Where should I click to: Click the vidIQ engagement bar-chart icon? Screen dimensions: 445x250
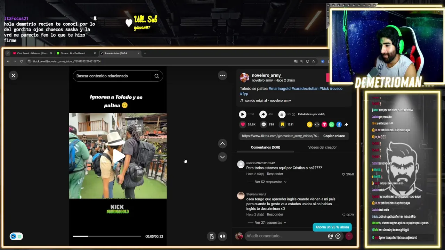click(x=282, y=114)
